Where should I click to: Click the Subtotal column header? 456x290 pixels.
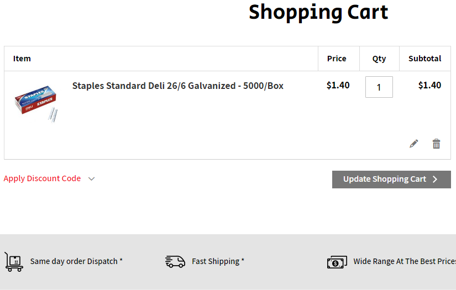(x=424, y=59)
